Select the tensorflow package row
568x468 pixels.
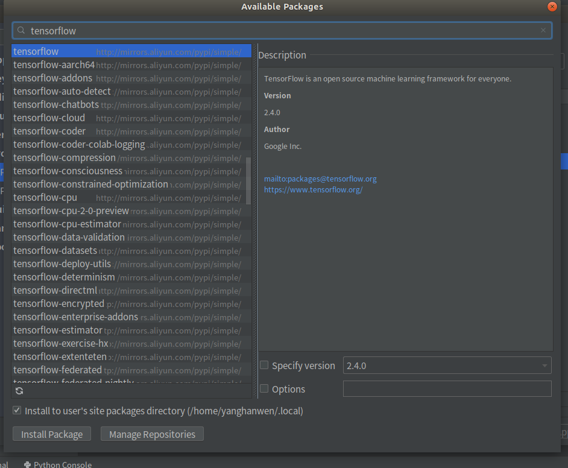tap(131, 51)
